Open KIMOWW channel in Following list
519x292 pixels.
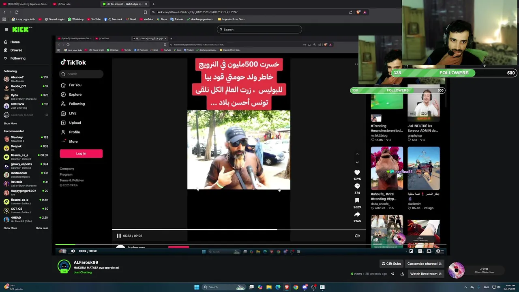coord(26,105)
